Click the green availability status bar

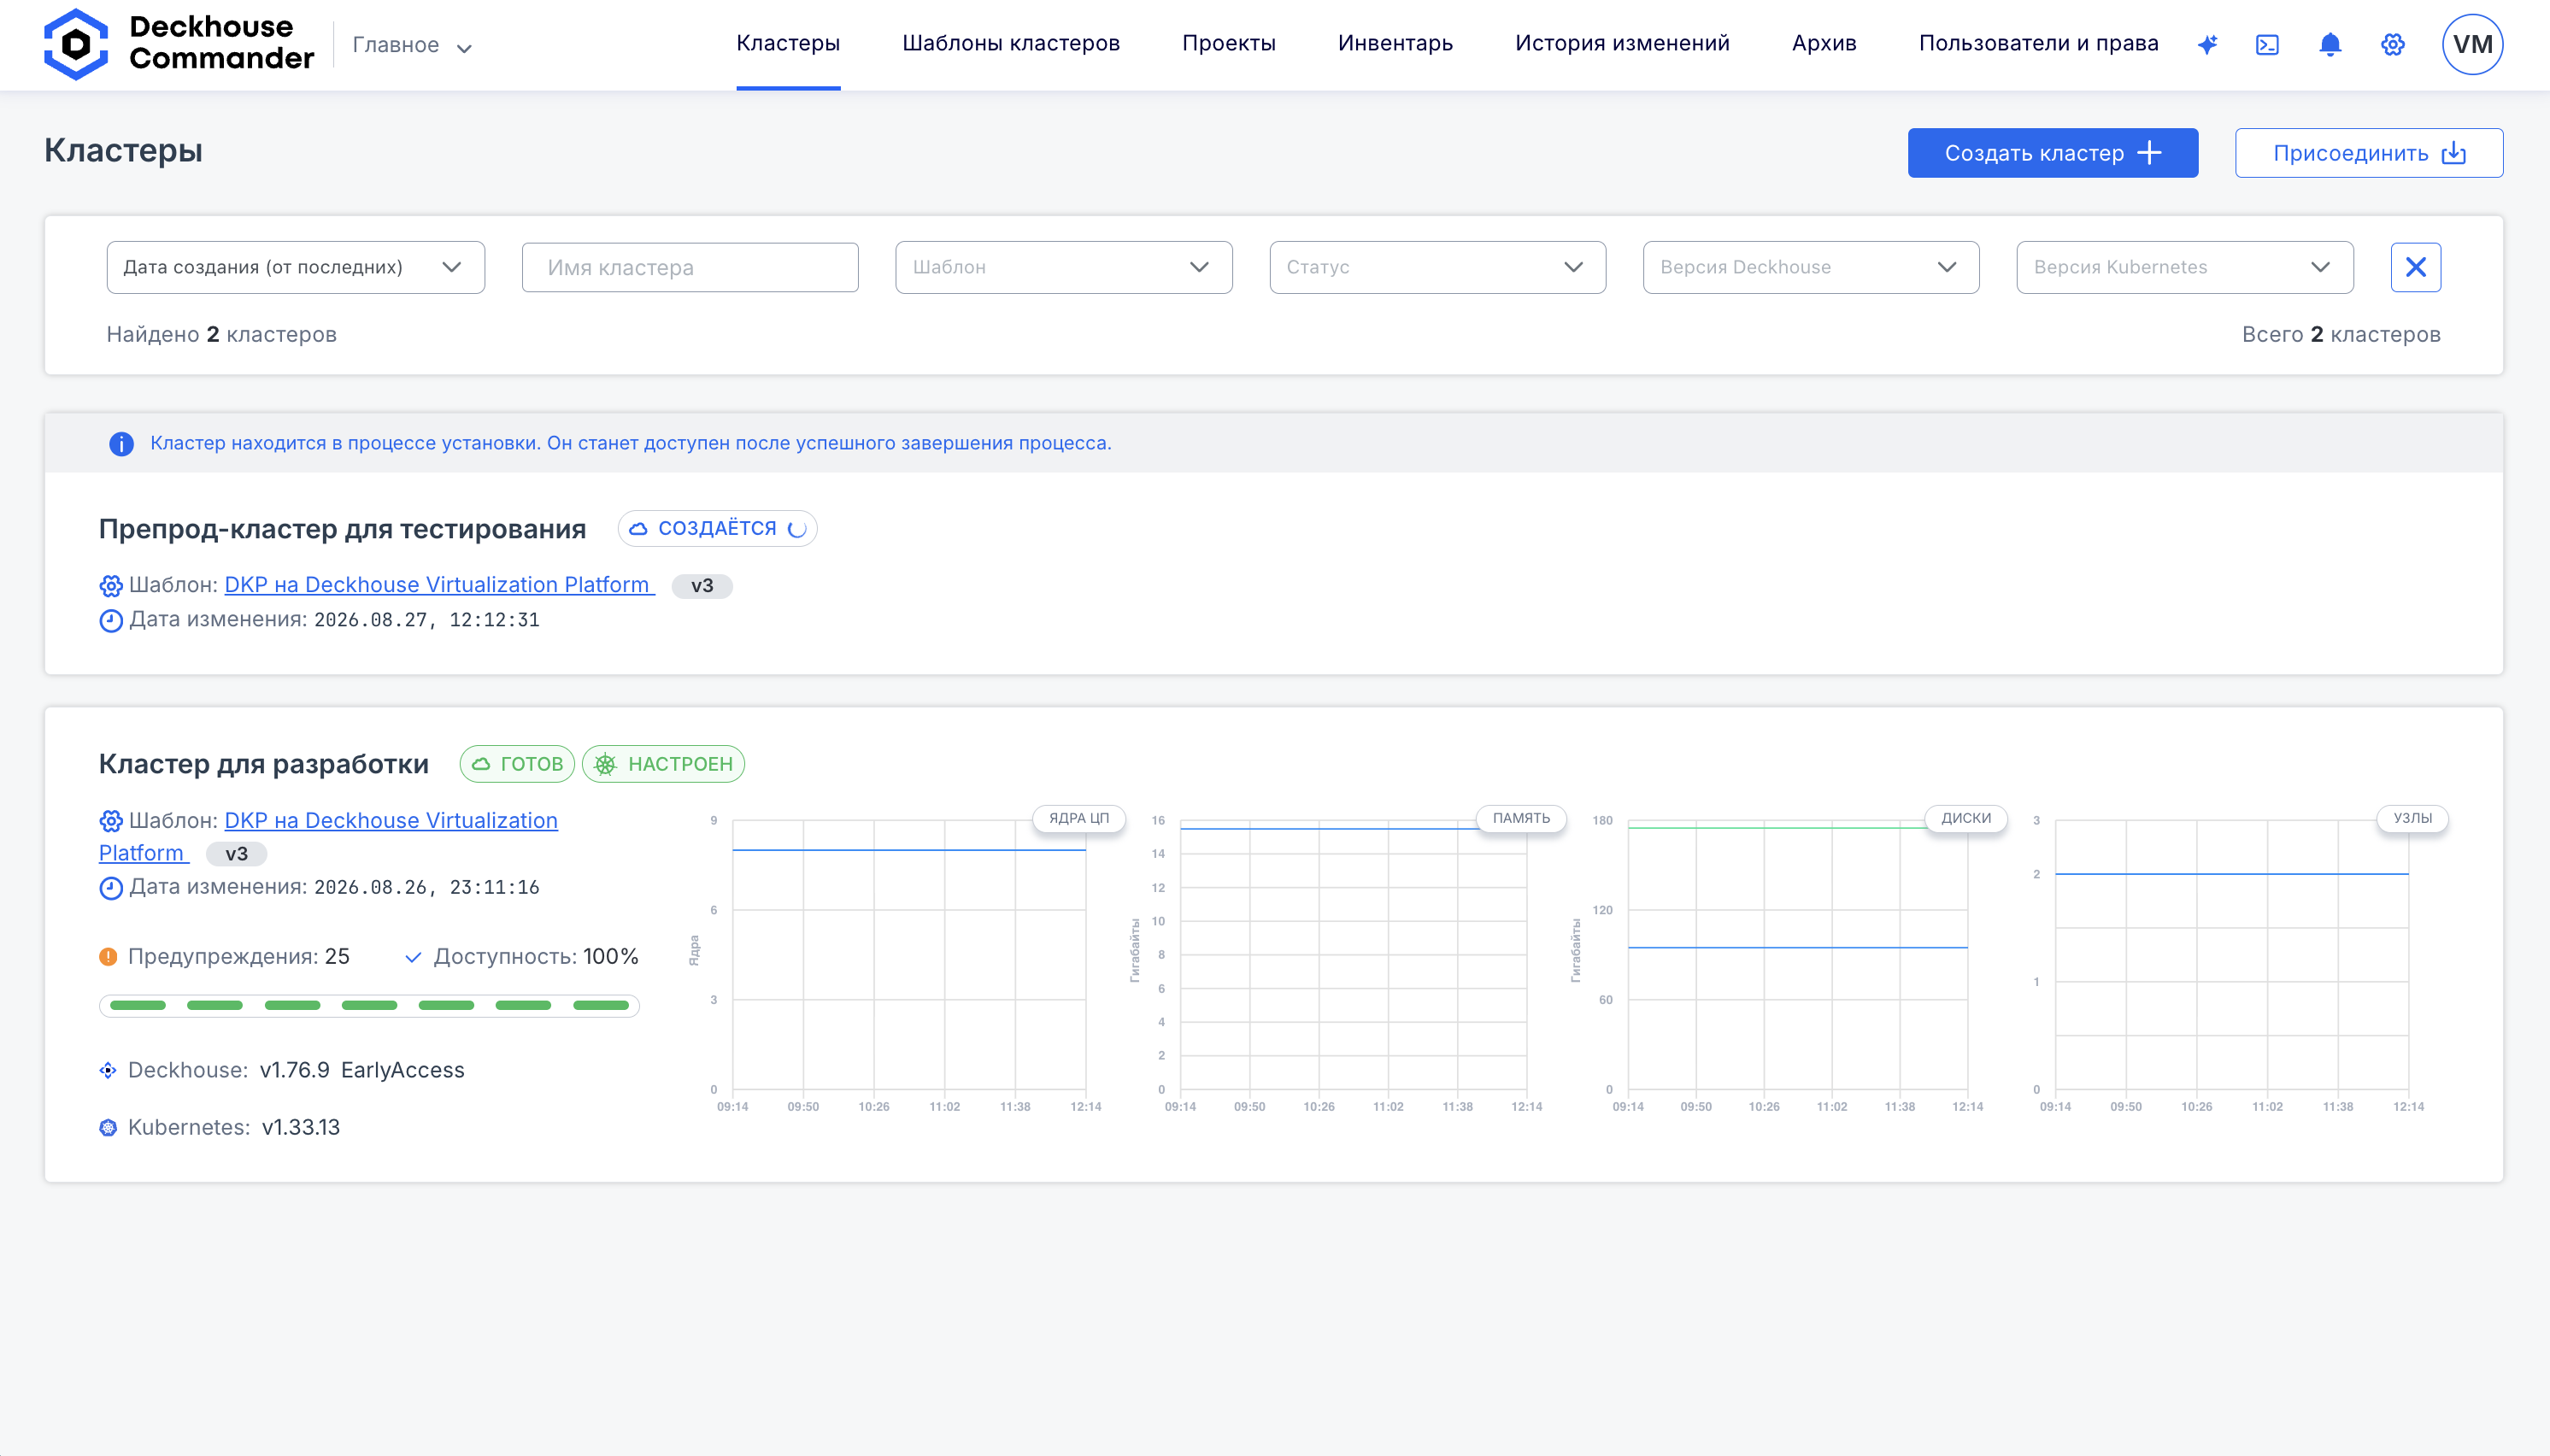[369, 1006]
